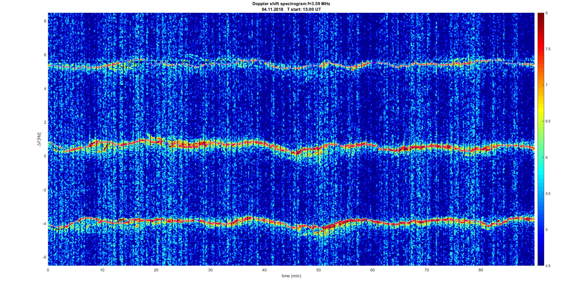Click the middle trace dip near 46 minutes
This screenshot has height=285, width=568.
point(296,153)
